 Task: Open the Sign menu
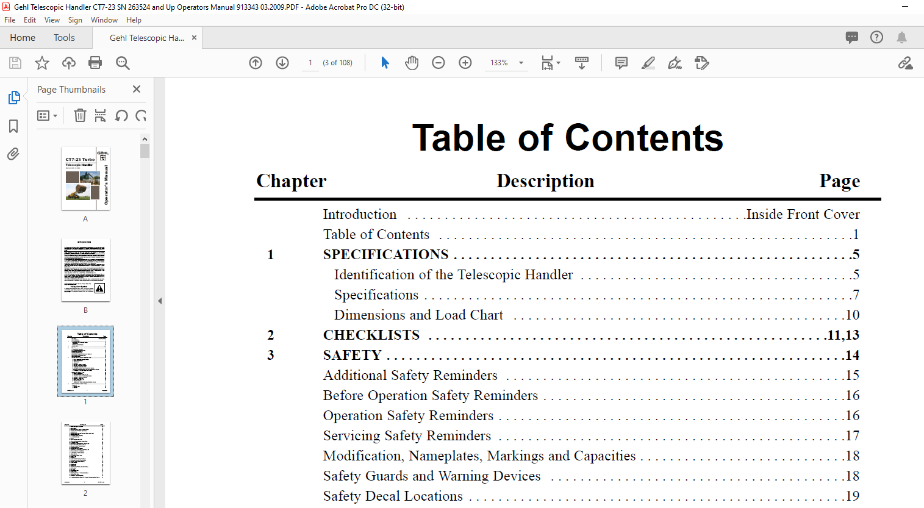point(75,20)
